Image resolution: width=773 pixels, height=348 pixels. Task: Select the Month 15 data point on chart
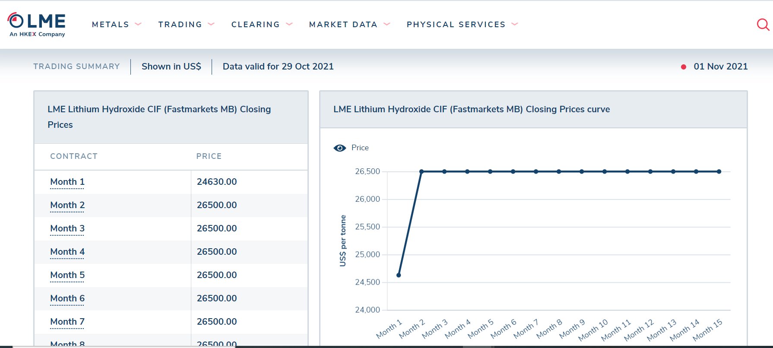point(719,171)
